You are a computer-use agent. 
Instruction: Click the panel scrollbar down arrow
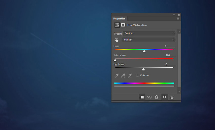tap(179, 91)
